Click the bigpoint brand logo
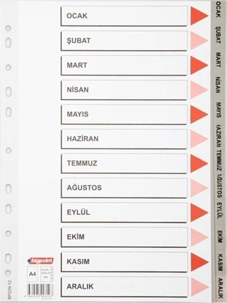 [x=40, y=261]
